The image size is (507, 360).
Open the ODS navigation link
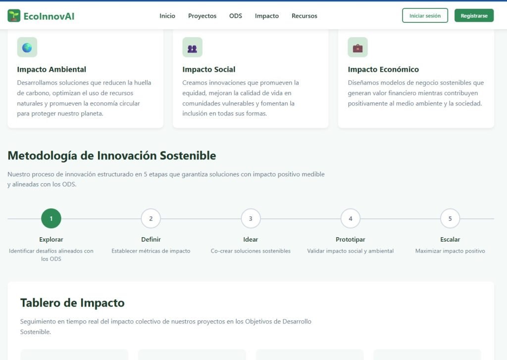(236, 16)
